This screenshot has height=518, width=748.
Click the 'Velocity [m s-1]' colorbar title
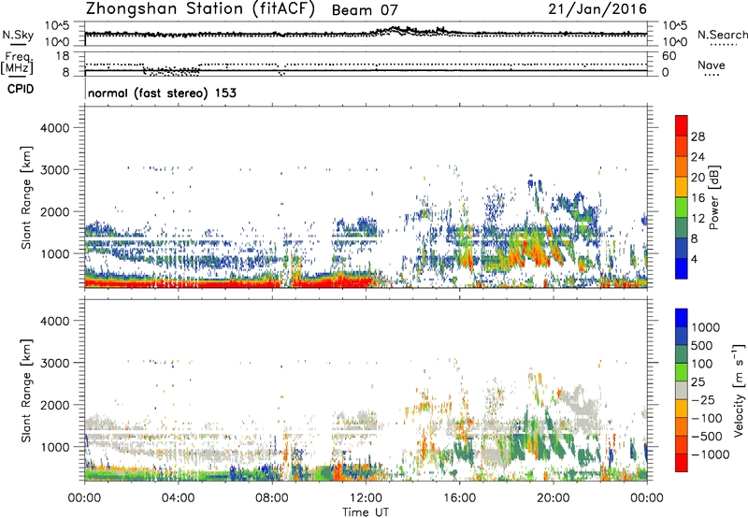pyautogui.click(x=739, y=390)
